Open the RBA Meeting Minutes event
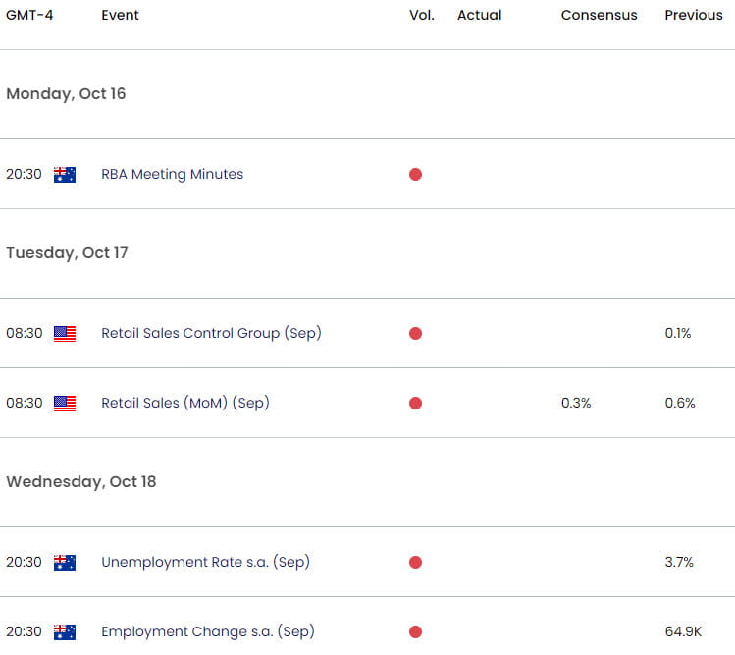 coord(173,174)
